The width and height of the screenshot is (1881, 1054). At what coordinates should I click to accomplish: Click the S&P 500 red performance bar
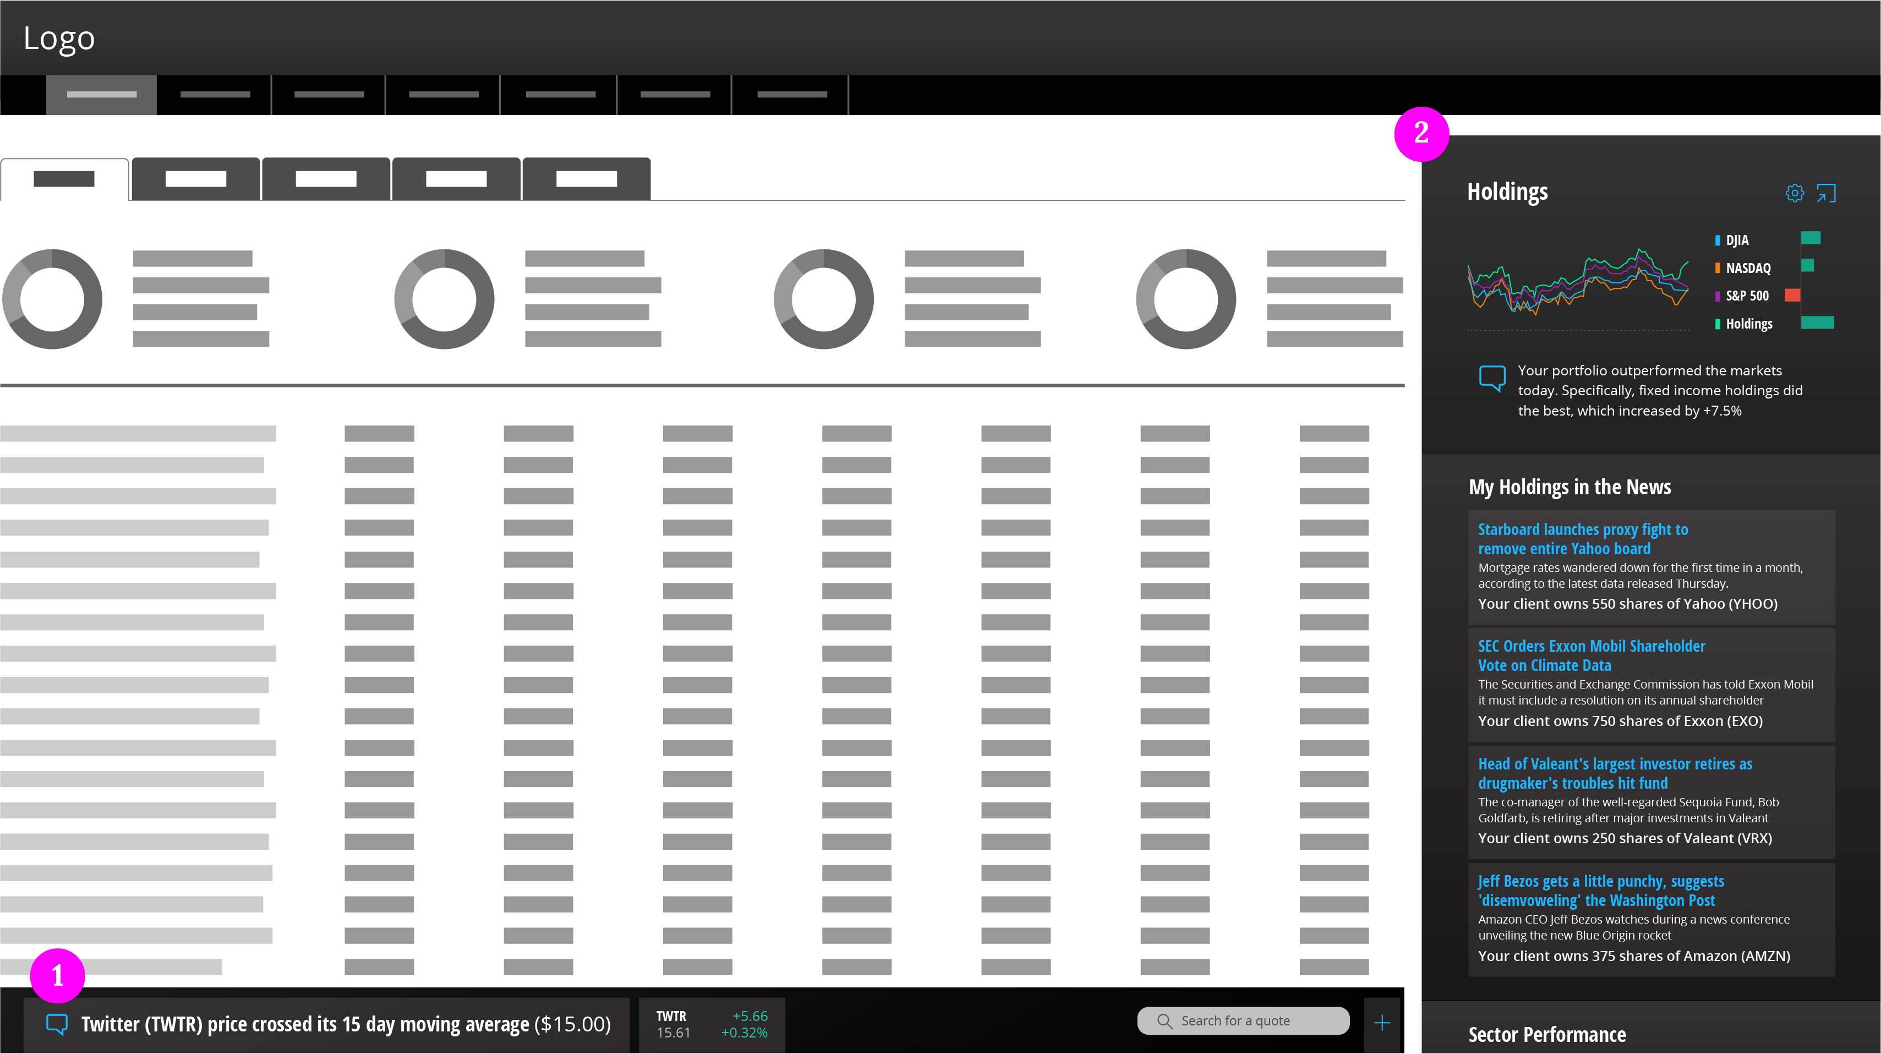(1792, 295)
